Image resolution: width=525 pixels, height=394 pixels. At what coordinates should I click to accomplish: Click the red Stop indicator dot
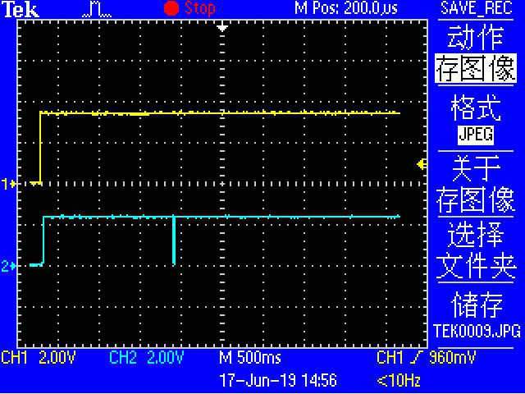171,8
